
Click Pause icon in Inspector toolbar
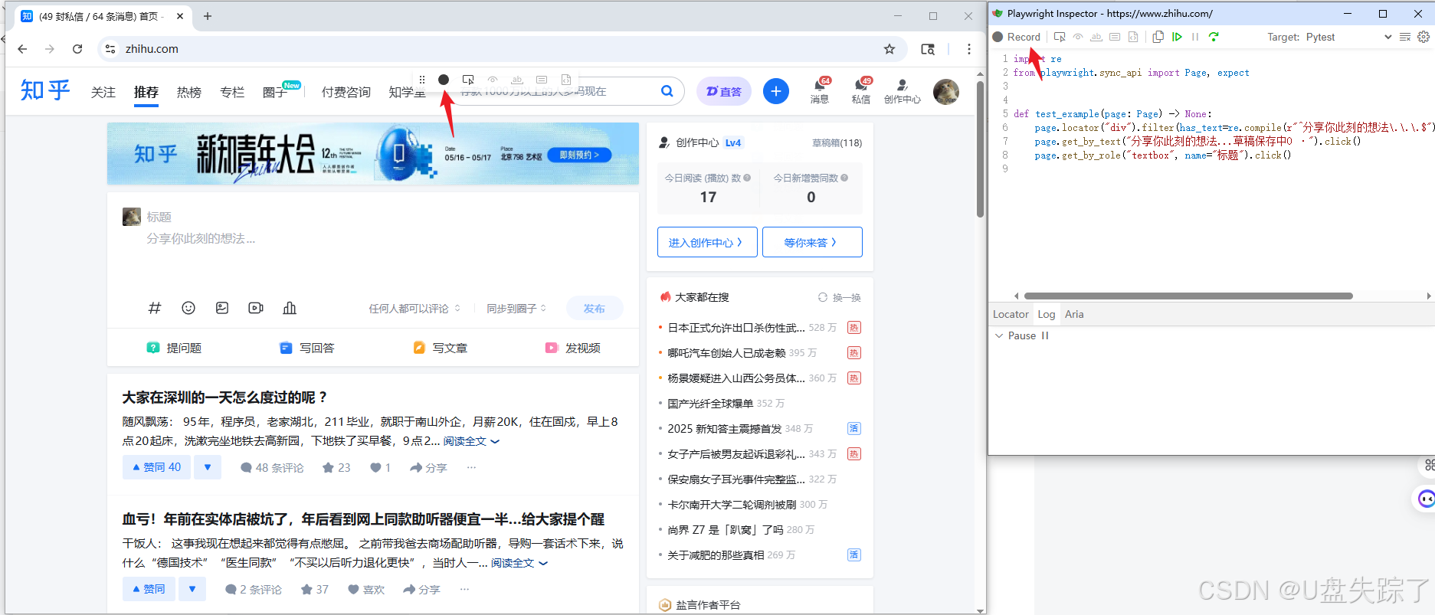click(1195, 37)
